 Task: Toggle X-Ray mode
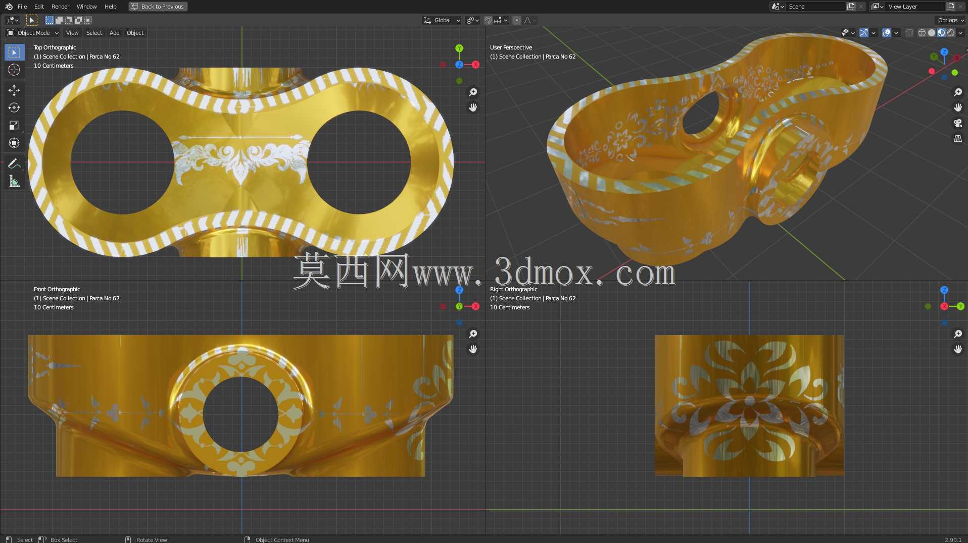pos(909,33)
